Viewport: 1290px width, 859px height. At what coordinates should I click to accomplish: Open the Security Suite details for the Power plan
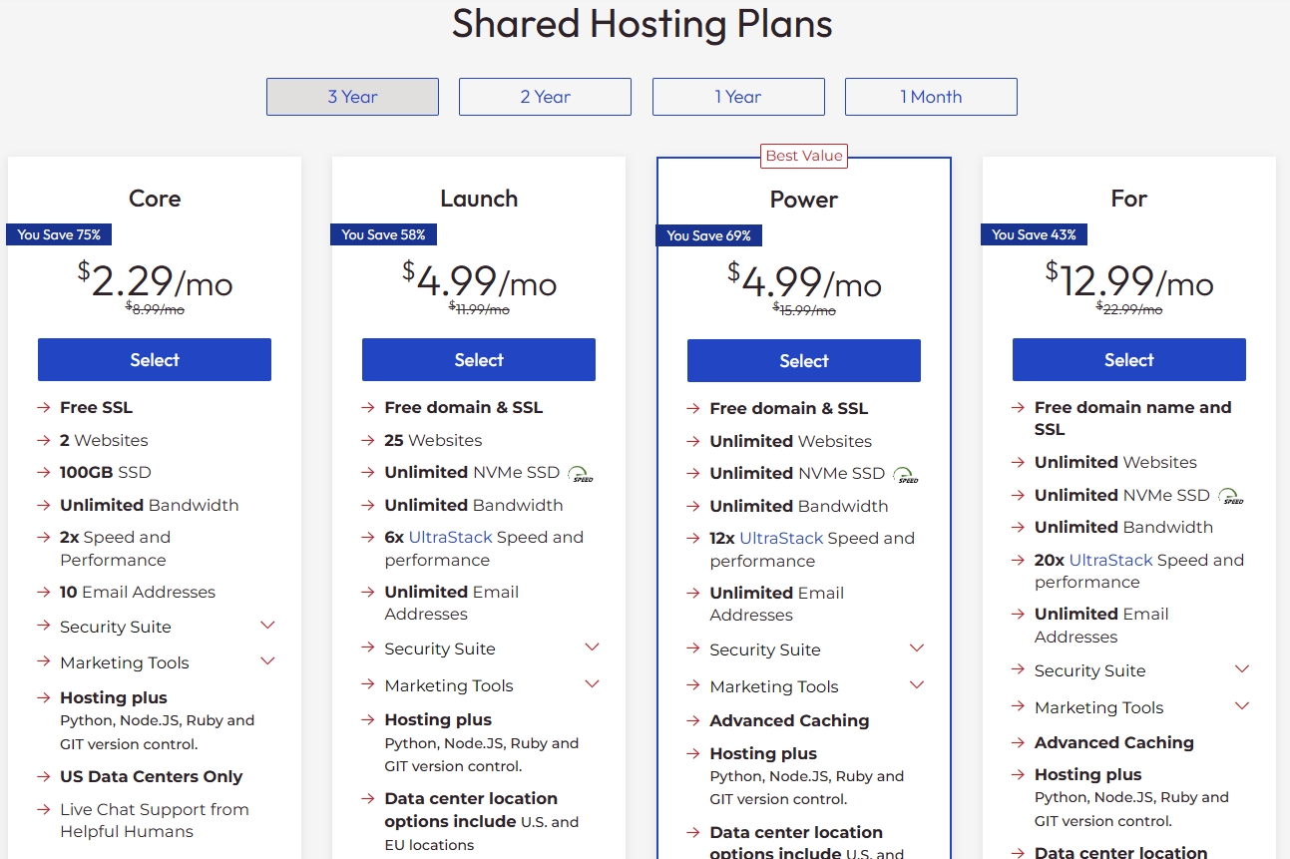[x=917, y=647]
